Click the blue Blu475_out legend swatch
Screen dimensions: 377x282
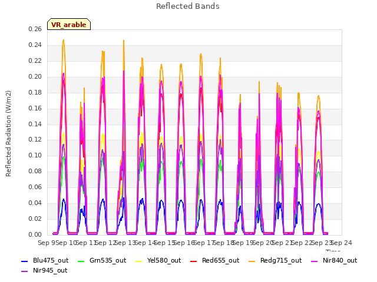pyautogui.click(x=25, y=261)
